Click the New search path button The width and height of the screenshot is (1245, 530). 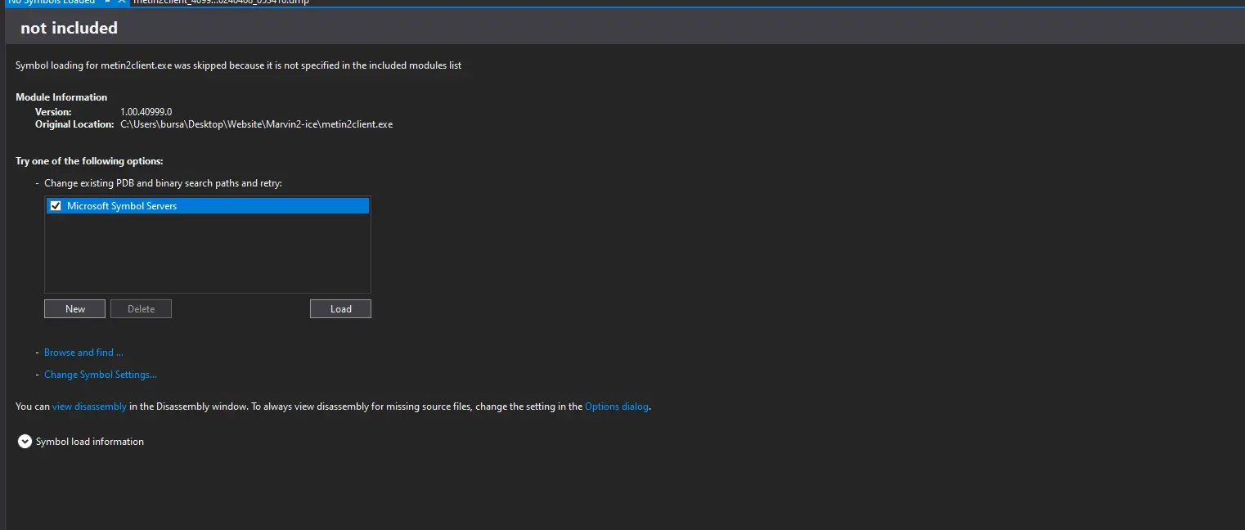coord(75,308)
